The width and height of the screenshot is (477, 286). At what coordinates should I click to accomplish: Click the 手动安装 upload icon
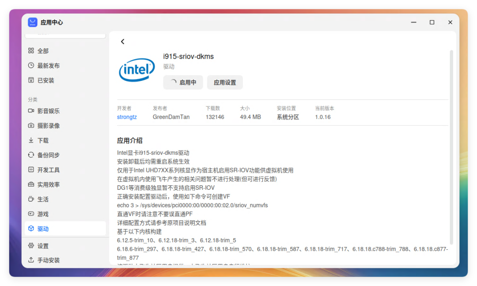pyautogui.click(x=31, y=260)
